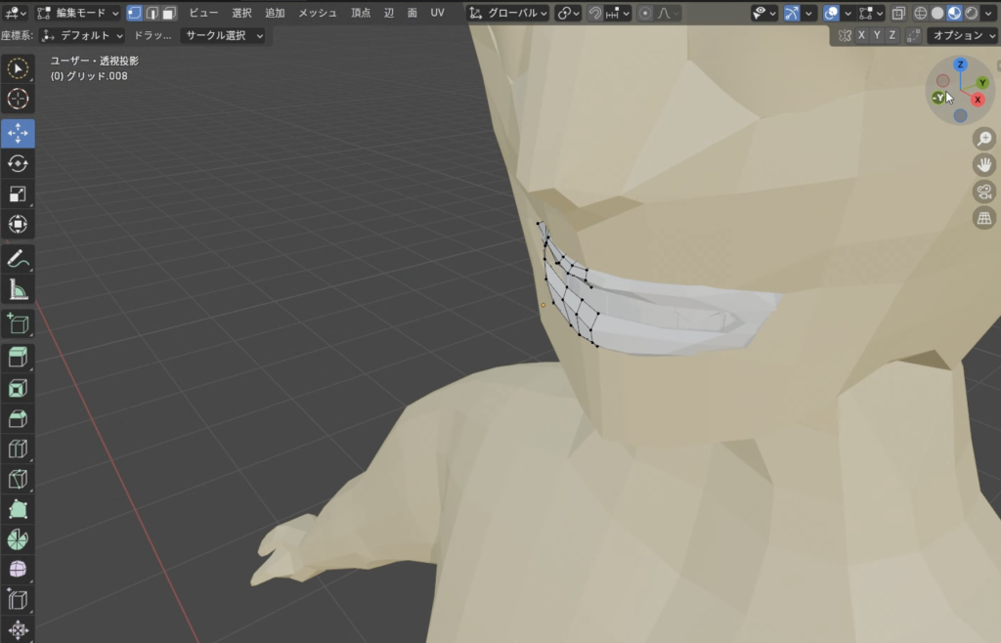Click the negative -Y axis gizmo ball
Screen dimensions: 1001x643
[x=938, y=98]
